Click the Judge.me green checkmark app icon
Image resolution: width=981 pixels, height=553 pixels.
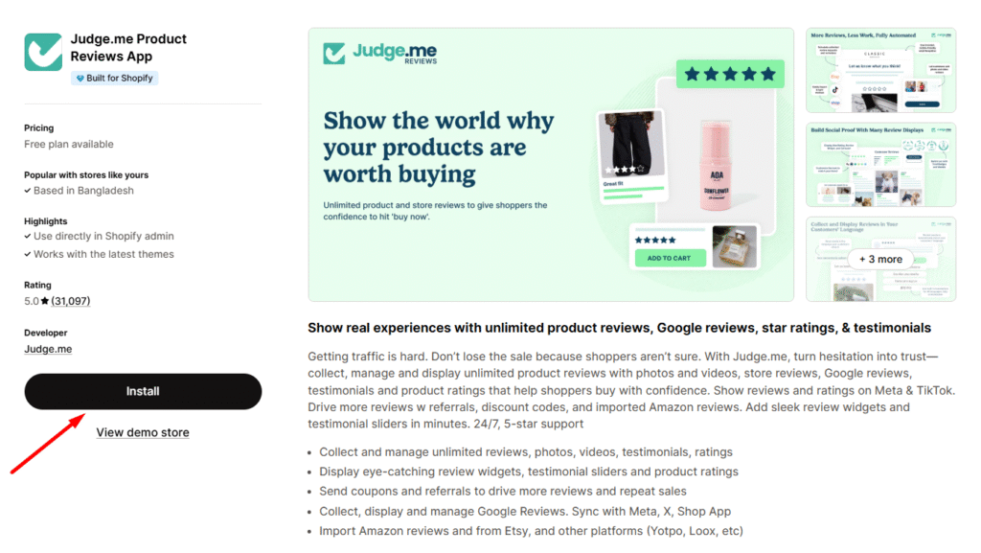point(43,52)
